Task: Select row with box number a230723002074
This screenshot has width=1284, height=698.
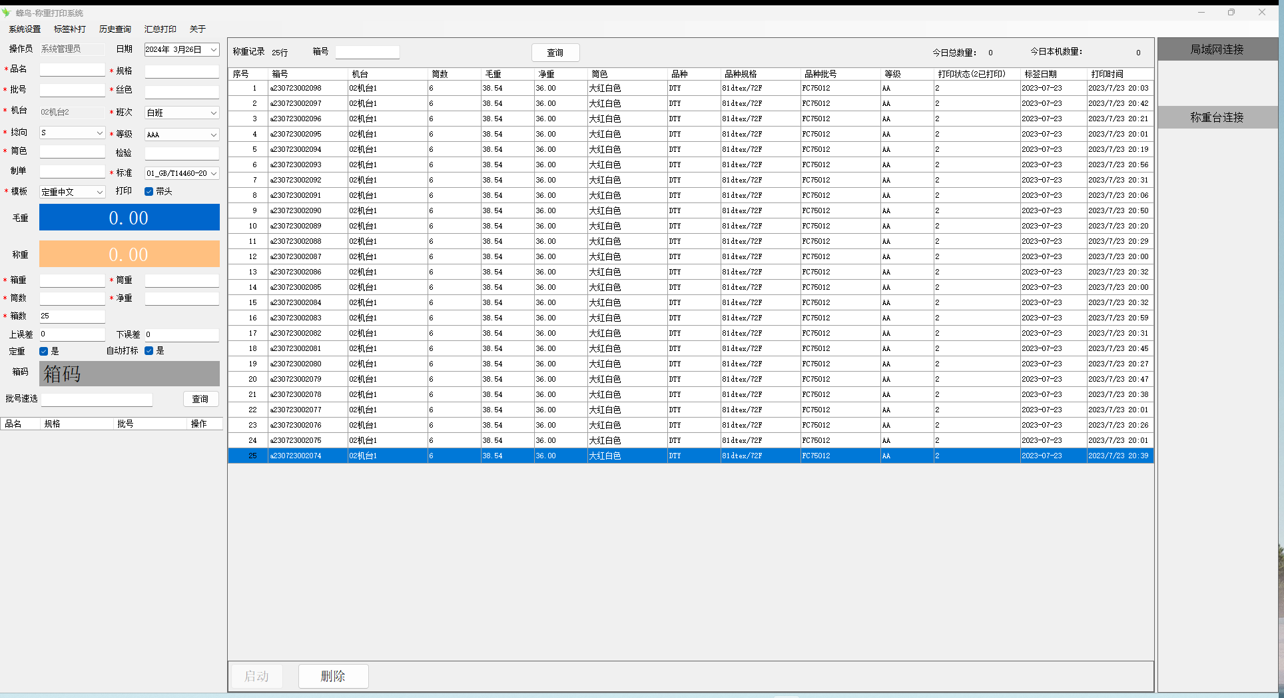Action: click(691, 456)
